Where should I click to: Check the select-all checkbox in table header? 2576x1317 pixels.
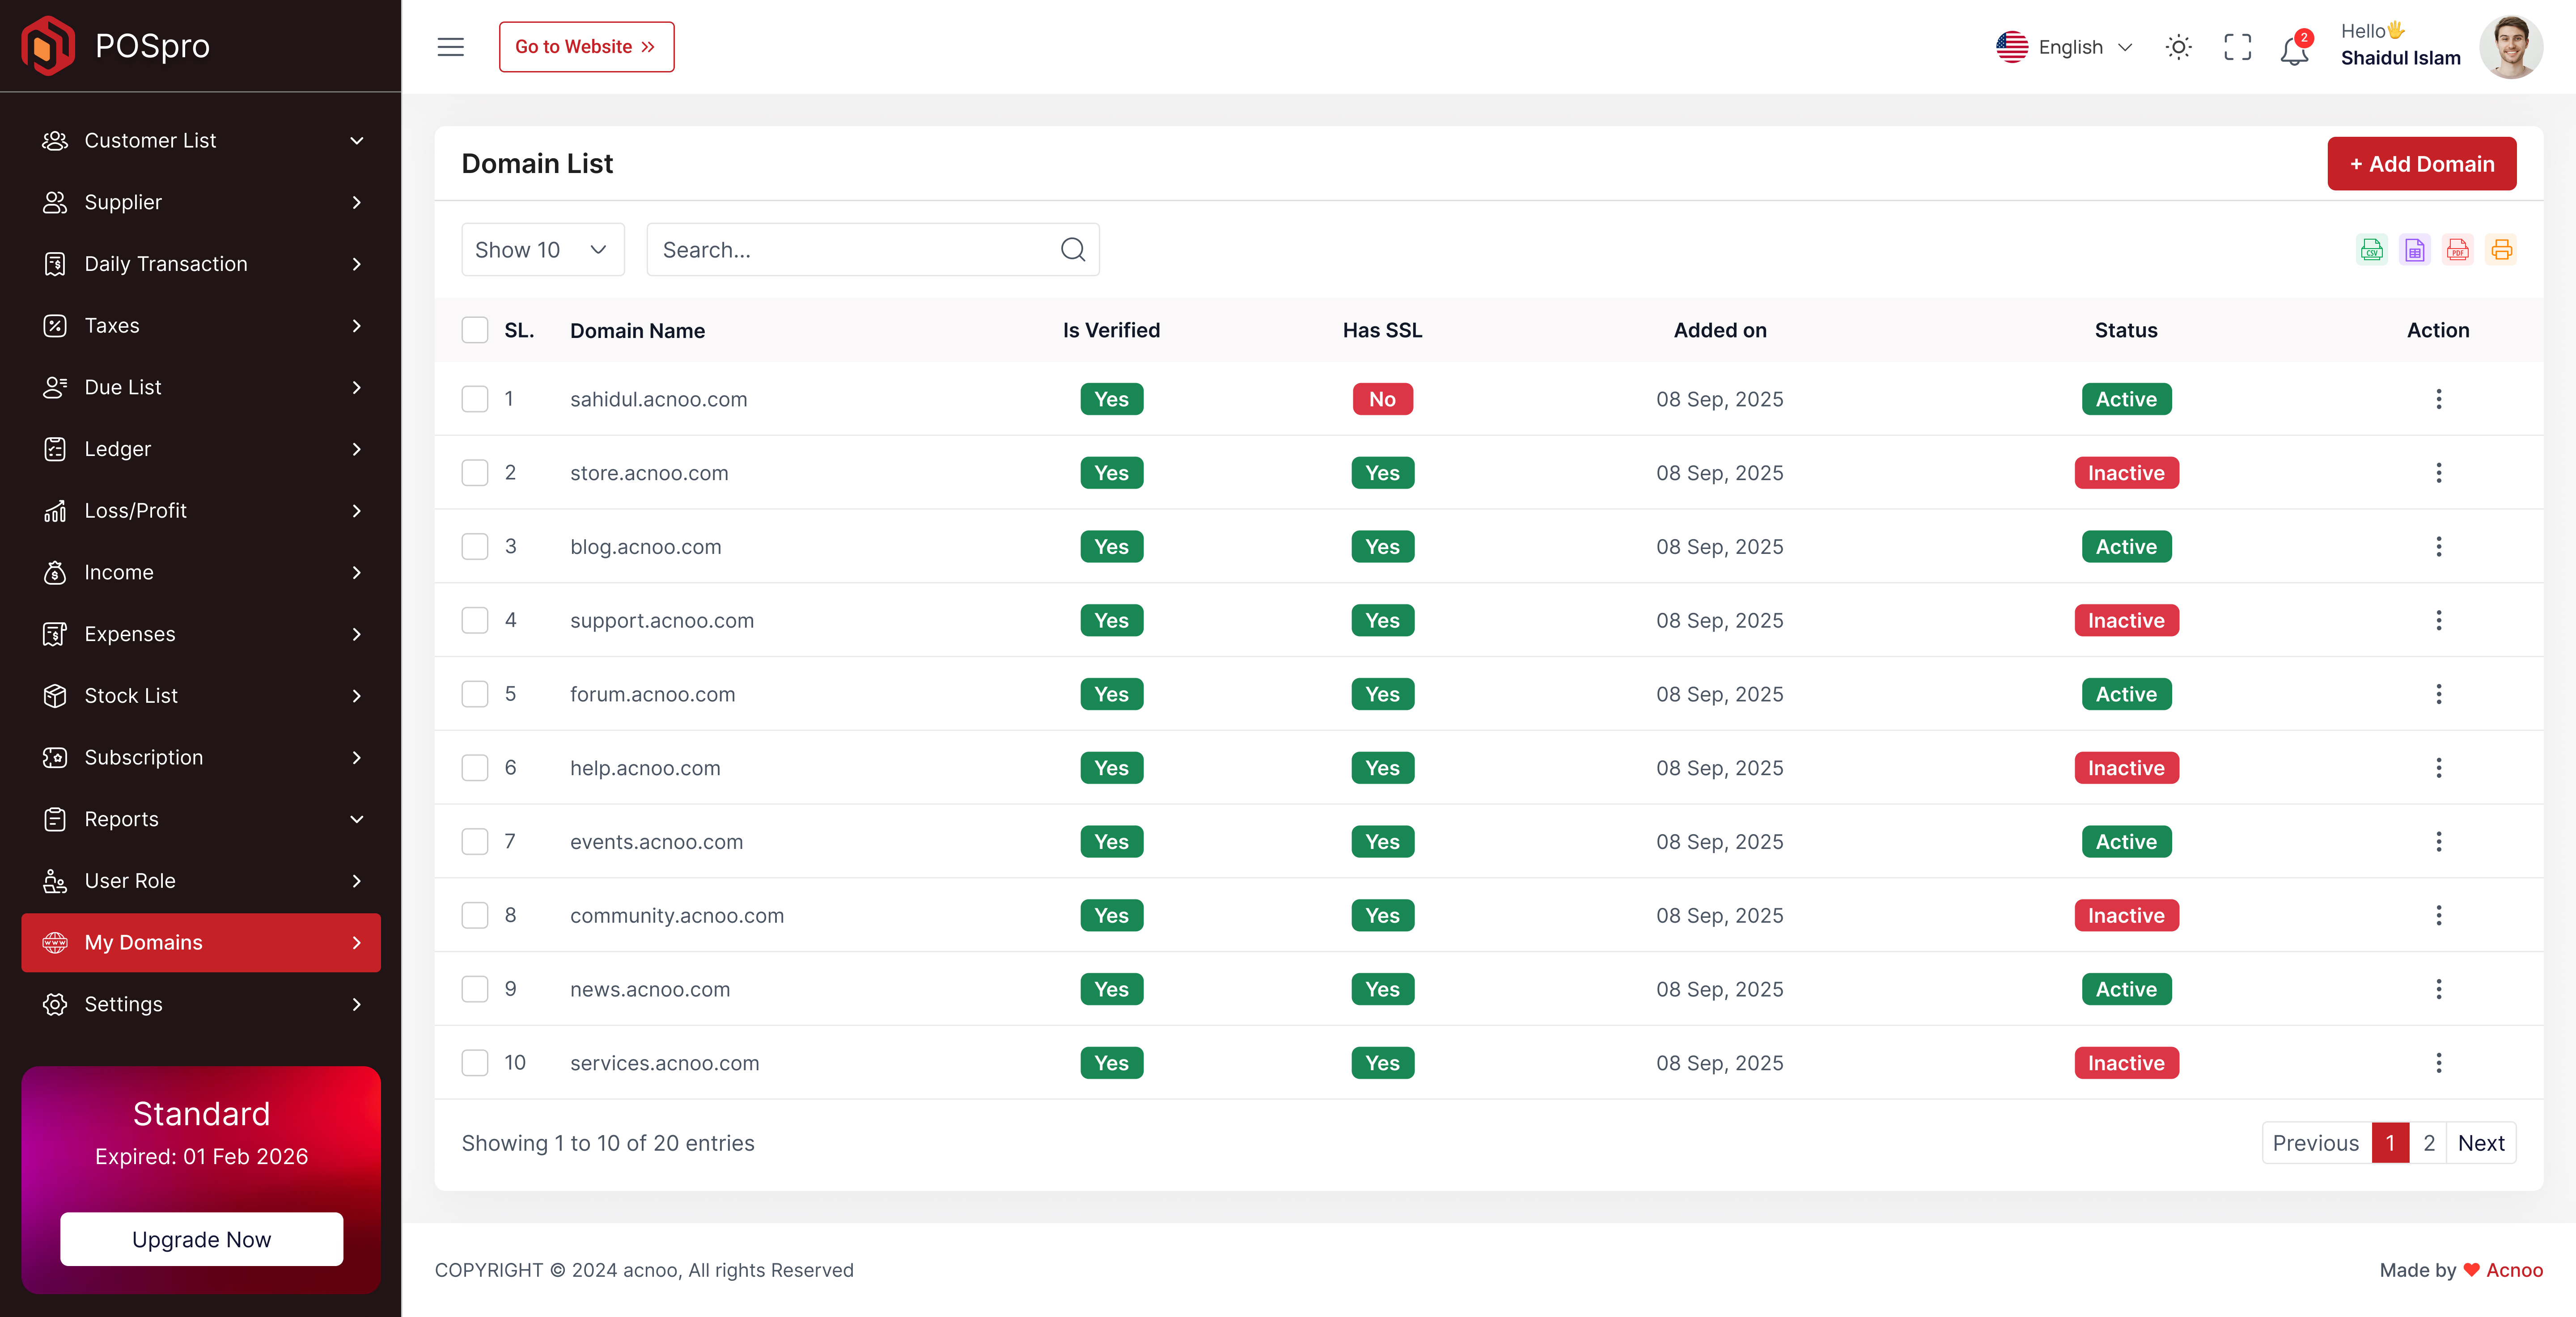click(x=475, y=330)
